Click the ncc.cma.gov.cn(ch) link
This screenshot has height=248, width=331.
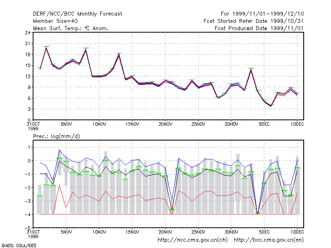pos(193,240)
